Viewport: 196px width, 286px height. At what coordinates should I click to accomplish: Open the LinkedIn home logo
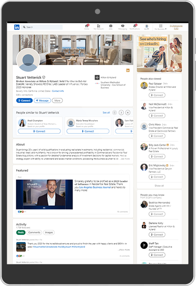[x=17, y=27]
